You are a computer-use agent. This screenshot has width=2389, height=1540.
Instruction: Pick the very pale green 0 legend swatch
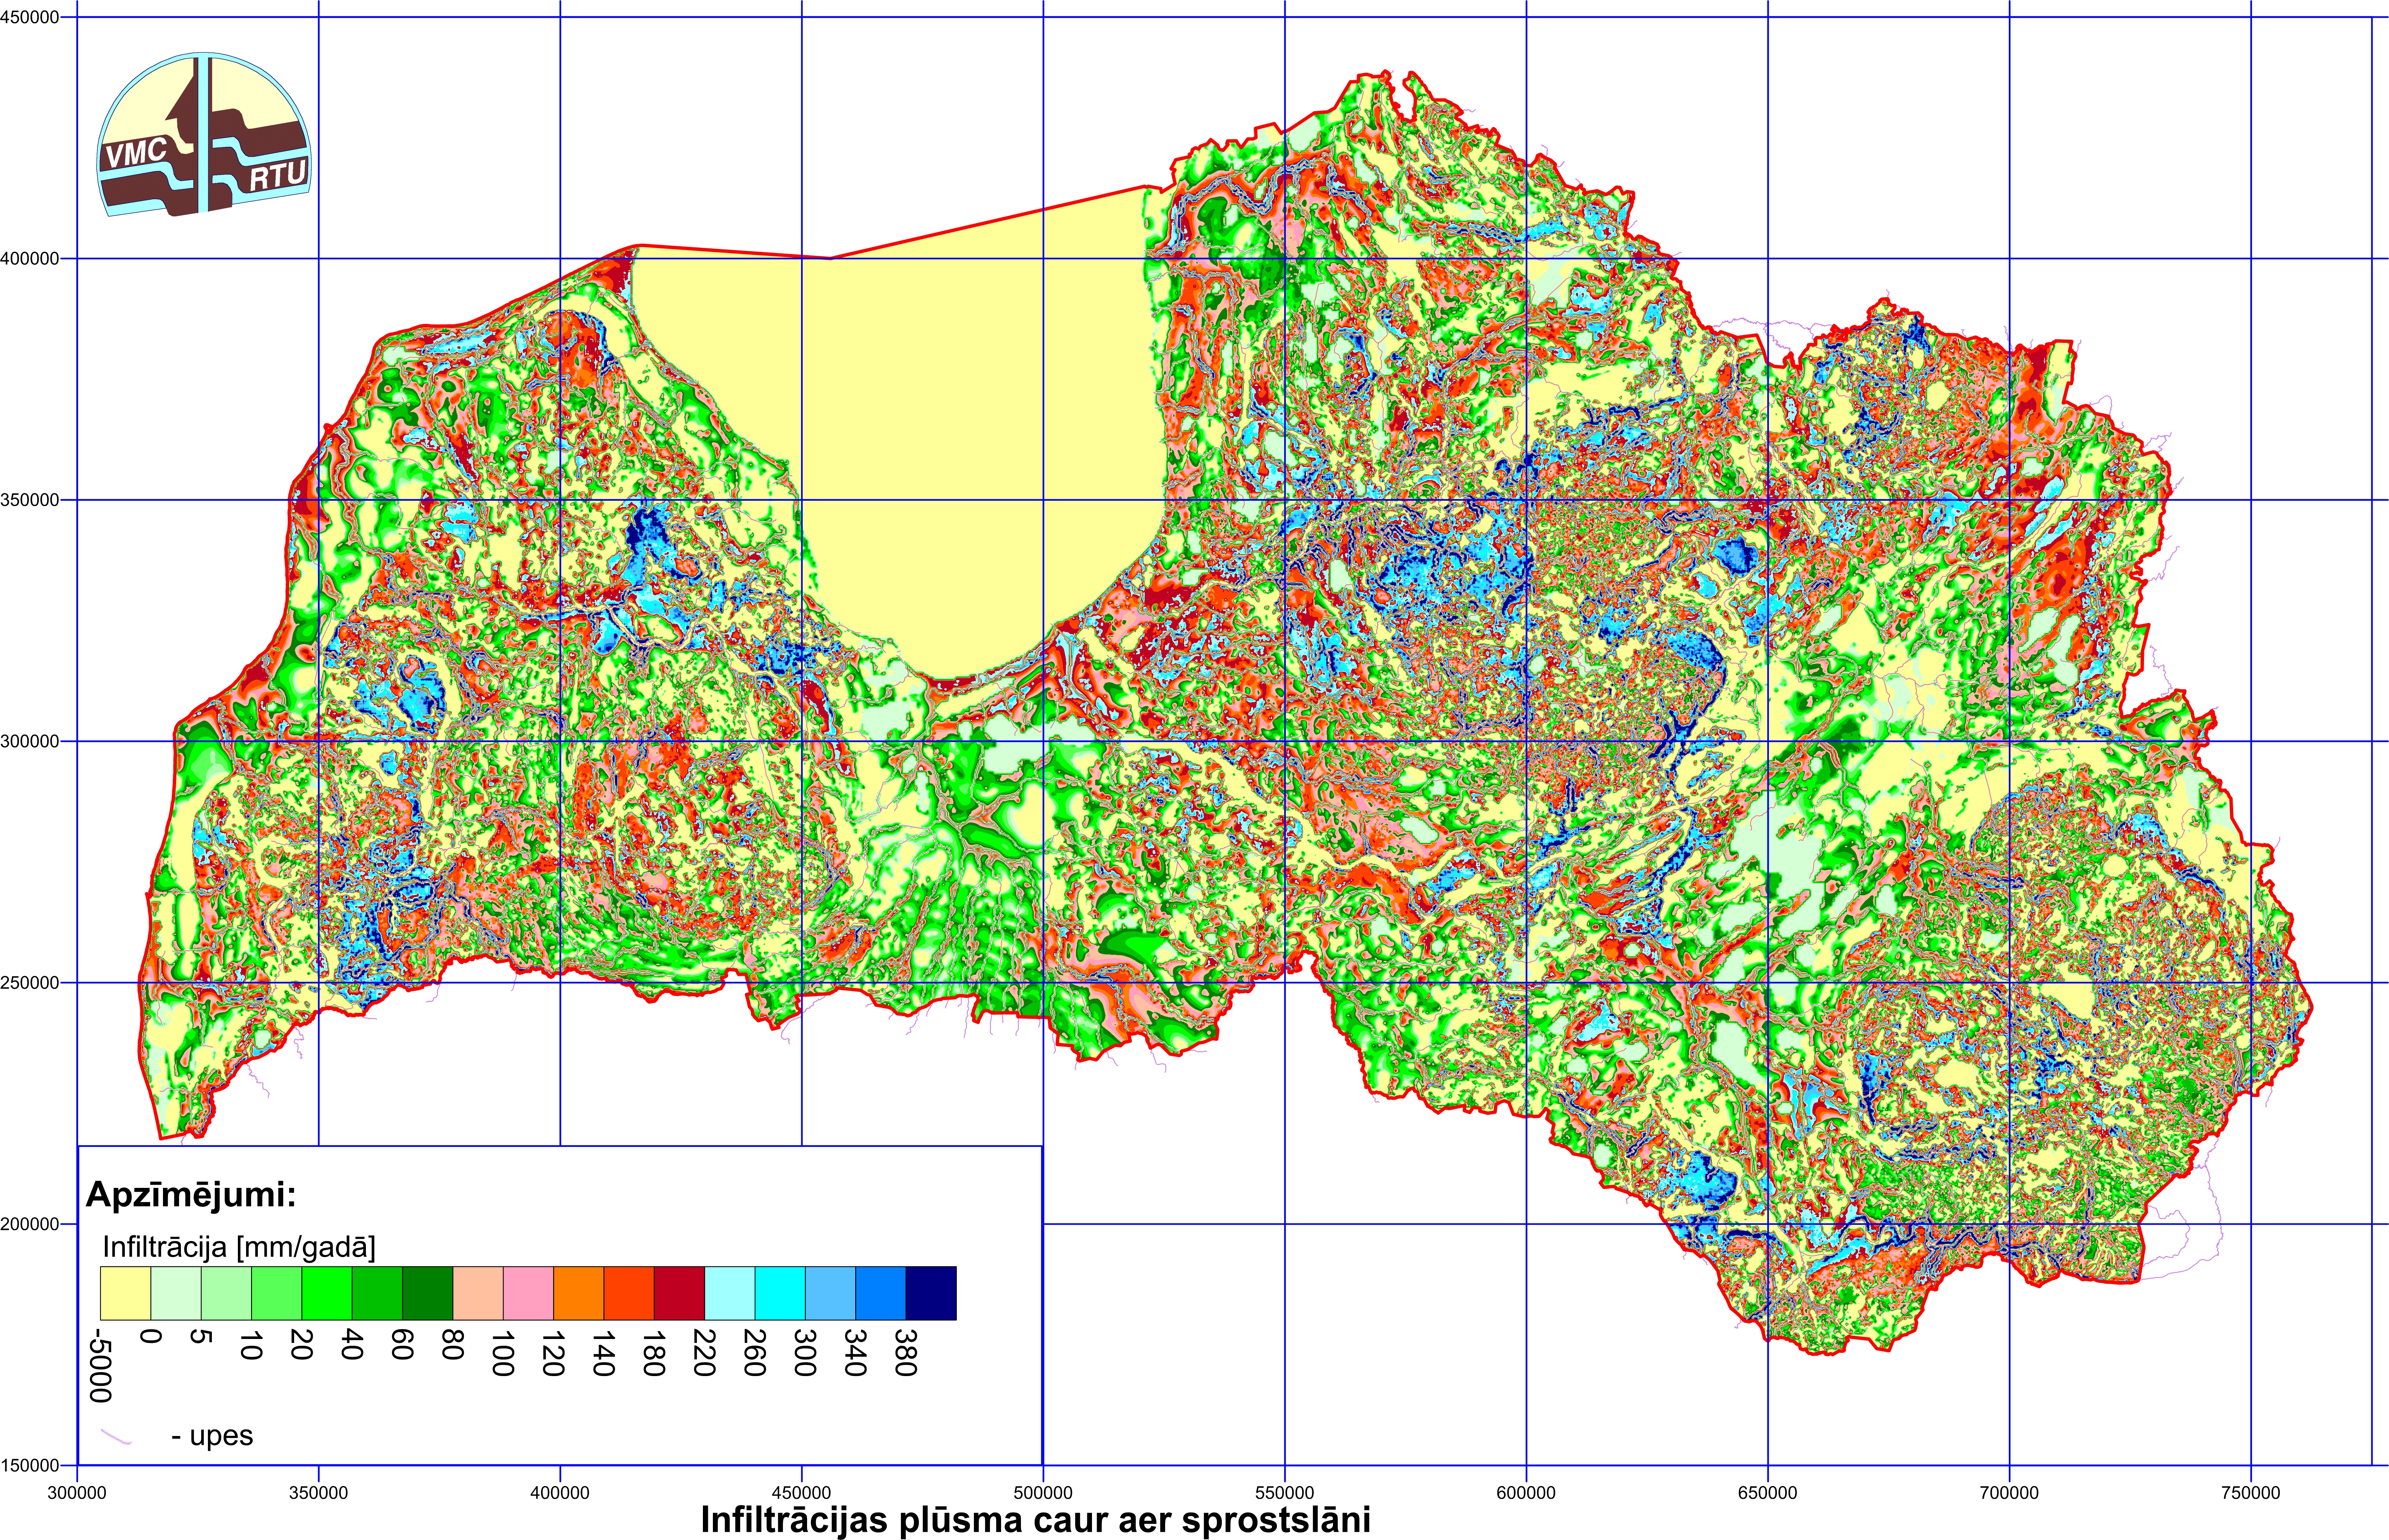[176, 1293]
